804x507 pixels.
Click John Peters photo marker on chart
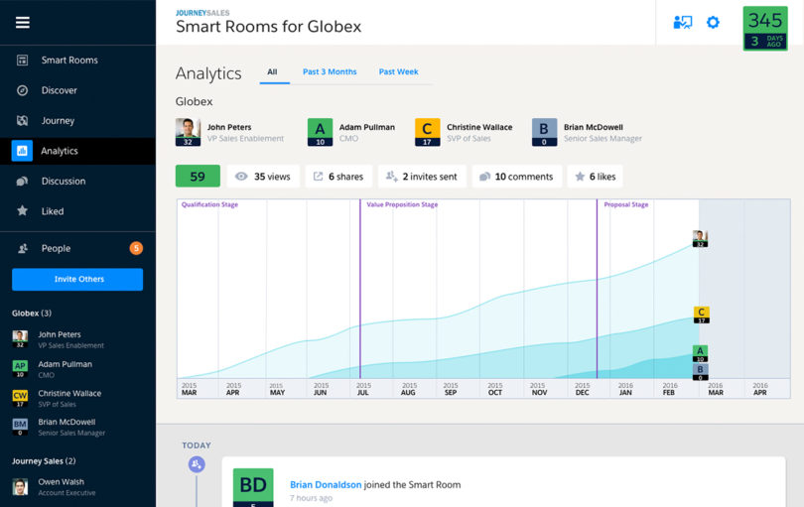[700, 239]
